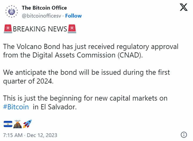Click the info icon at bottom right
193x141 pixels.
184,135
